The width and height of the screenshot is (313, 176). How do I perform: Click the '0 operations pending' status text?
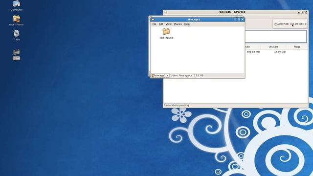click(x=176, y=105)
